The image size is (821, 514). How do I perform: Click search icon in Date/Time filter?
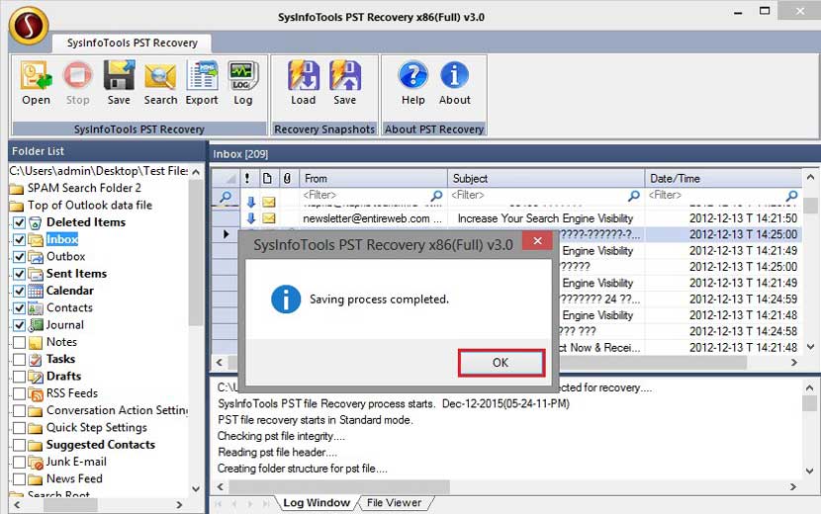[791, 196]
